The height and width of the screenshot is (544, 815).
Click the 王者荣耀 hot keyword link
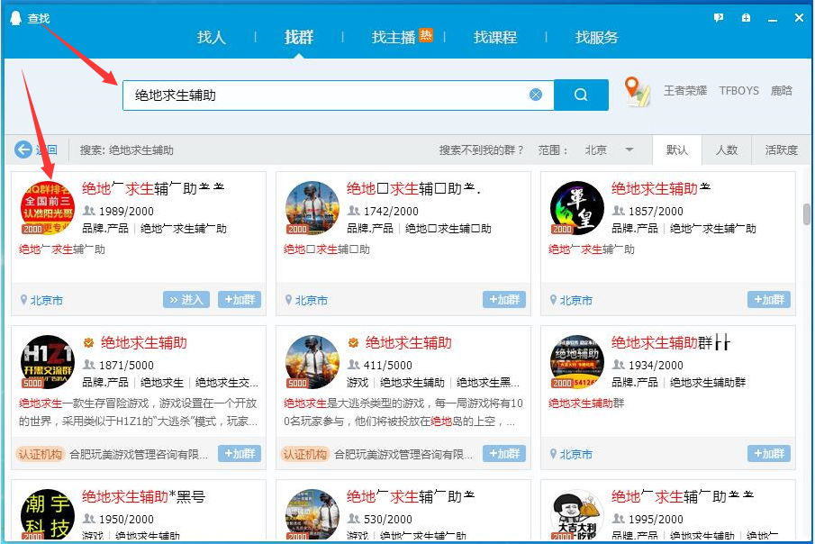click(x=685, y=91)
